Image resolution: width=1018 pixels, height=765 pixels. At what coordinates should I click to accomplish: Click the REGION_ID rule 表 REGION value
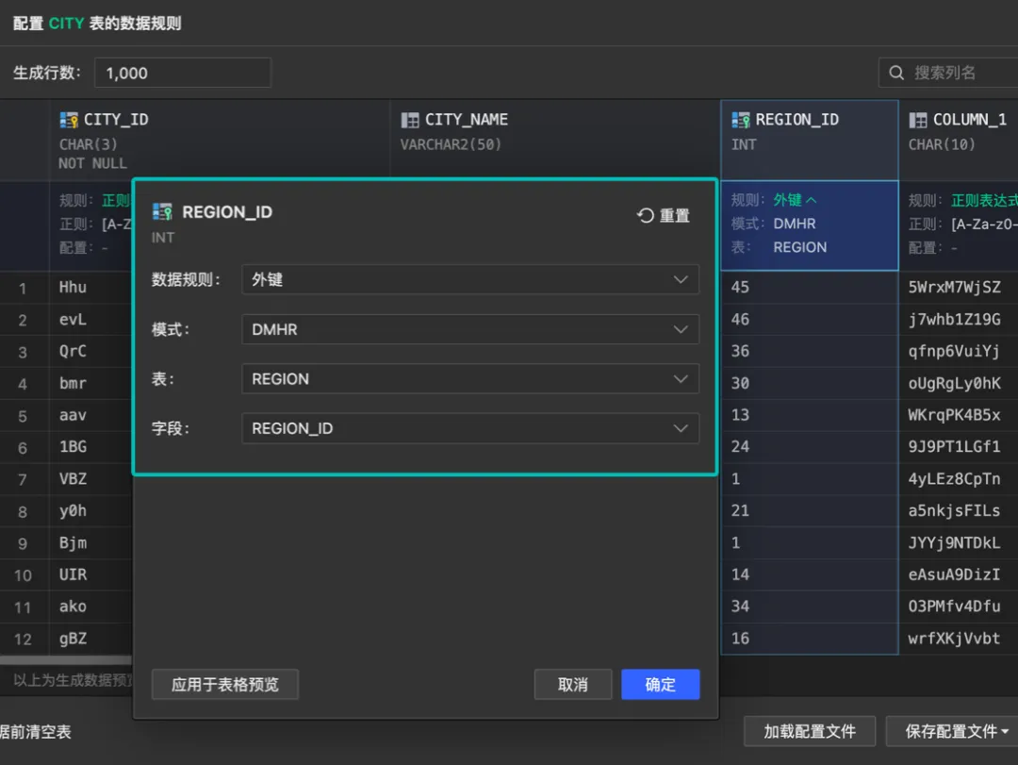click(x=800, y=247)
